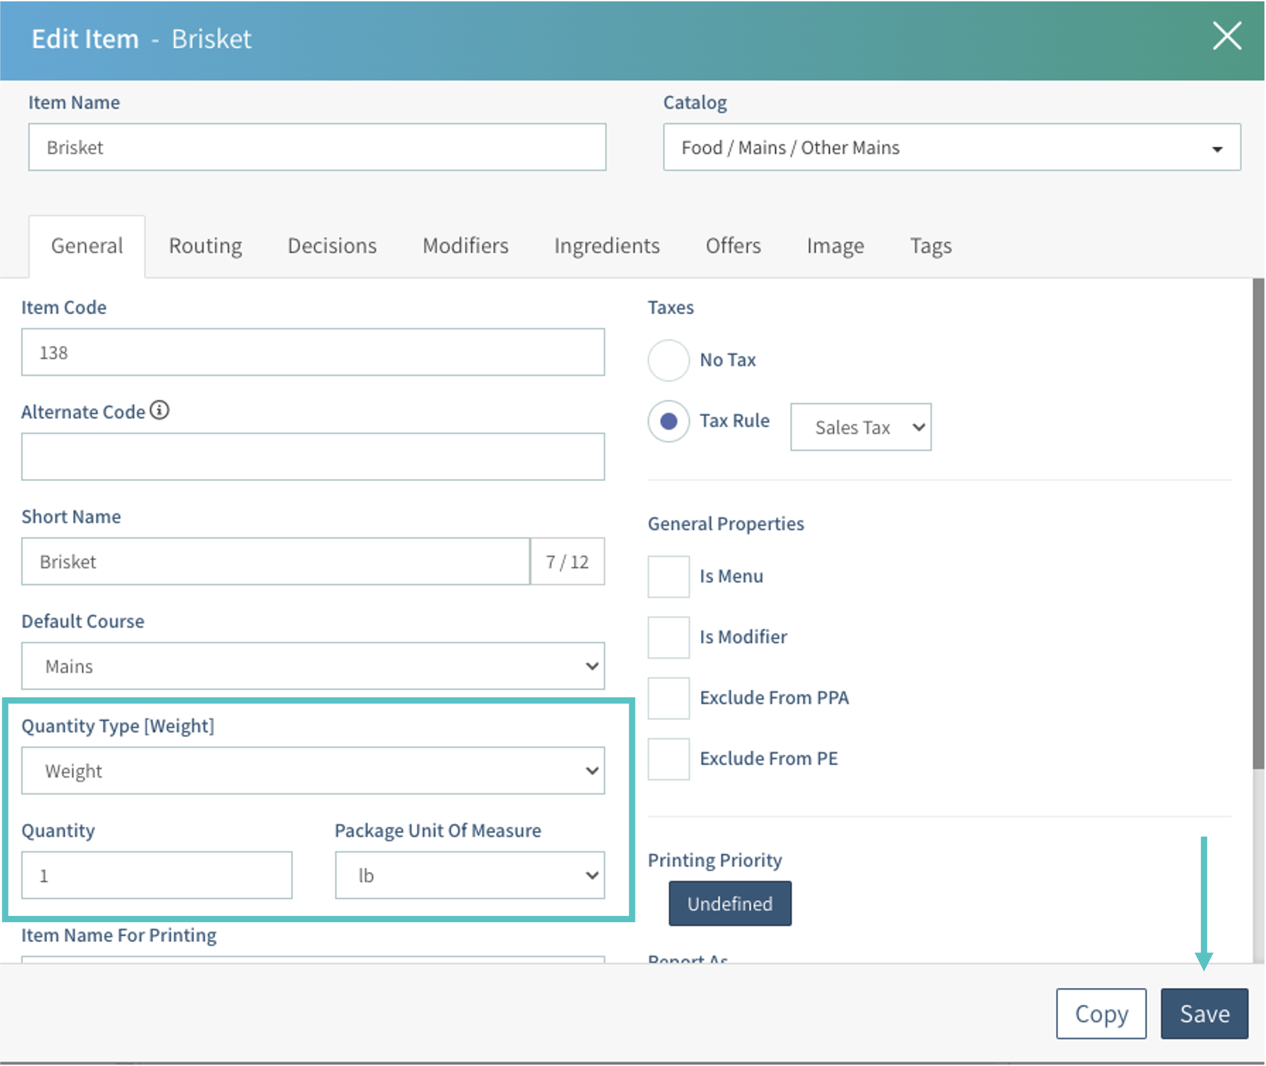Check the Is Menu checkbox
The image size is (1266, 1066).
tap(668, 576)
